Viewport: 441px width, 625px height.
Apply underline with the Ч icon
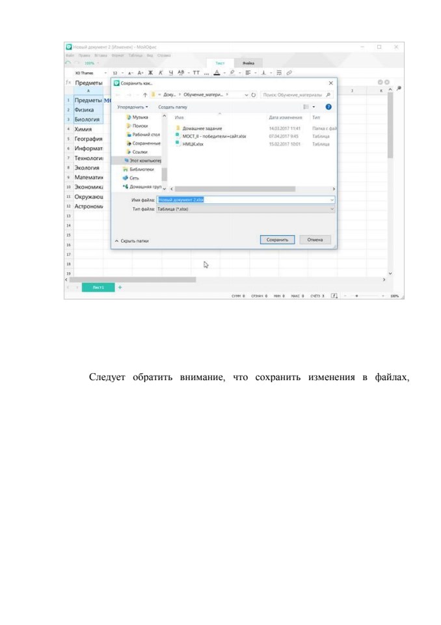[170, 73]
